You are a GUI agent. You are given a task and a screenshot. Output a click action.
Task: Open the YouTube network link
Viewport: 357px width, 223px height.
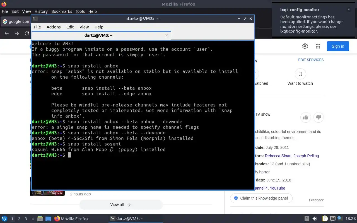(278, 188)
